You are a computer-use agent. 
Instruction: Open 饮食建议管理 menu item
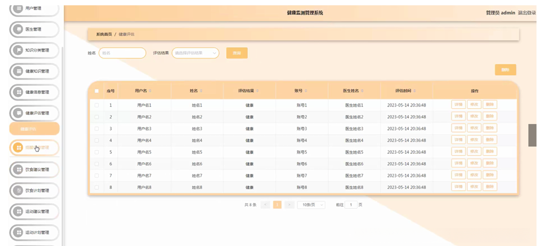(x=34, y=170)
